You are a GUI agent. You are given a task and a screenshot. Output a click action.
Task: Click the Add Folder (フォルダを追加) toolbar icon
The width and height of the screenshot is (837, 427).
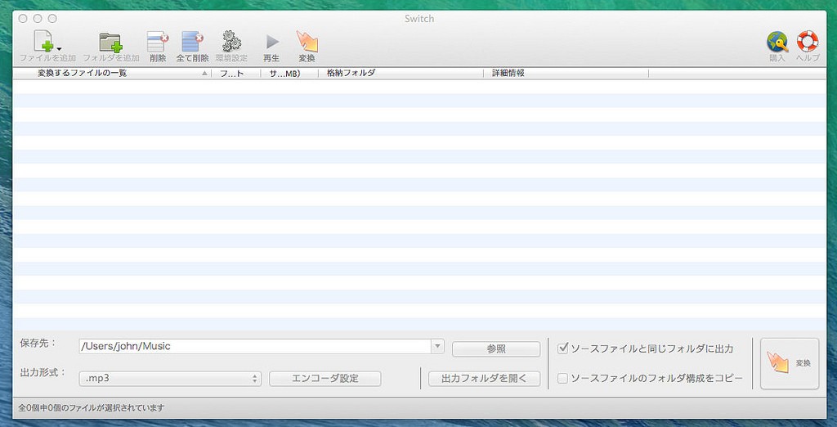(111, 43)
